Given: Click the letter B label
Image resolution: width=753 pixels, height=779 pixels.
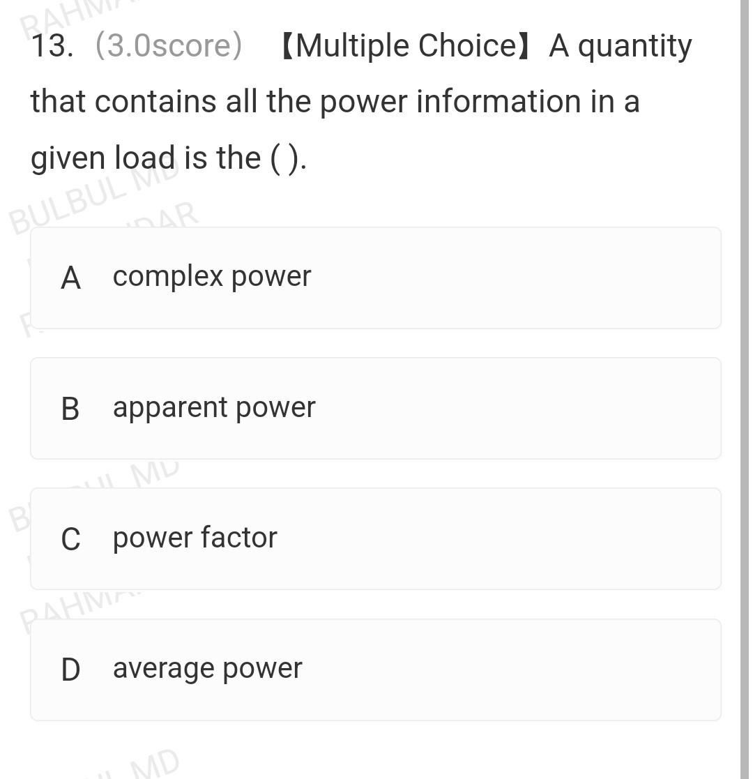Looking at the screenshot, I should pos(70,408).
